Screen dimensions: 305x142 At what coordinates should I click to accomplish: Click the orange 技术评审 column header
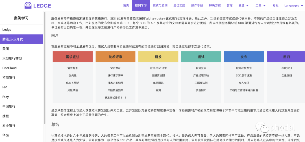pos(115,57)
